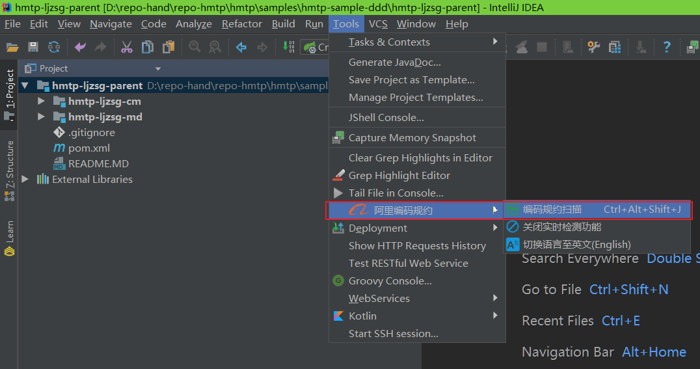This screenshot has height=369, width=700.
Task: Select Clear Grep Highlights in Editor
Action: (x=417, y=157)
